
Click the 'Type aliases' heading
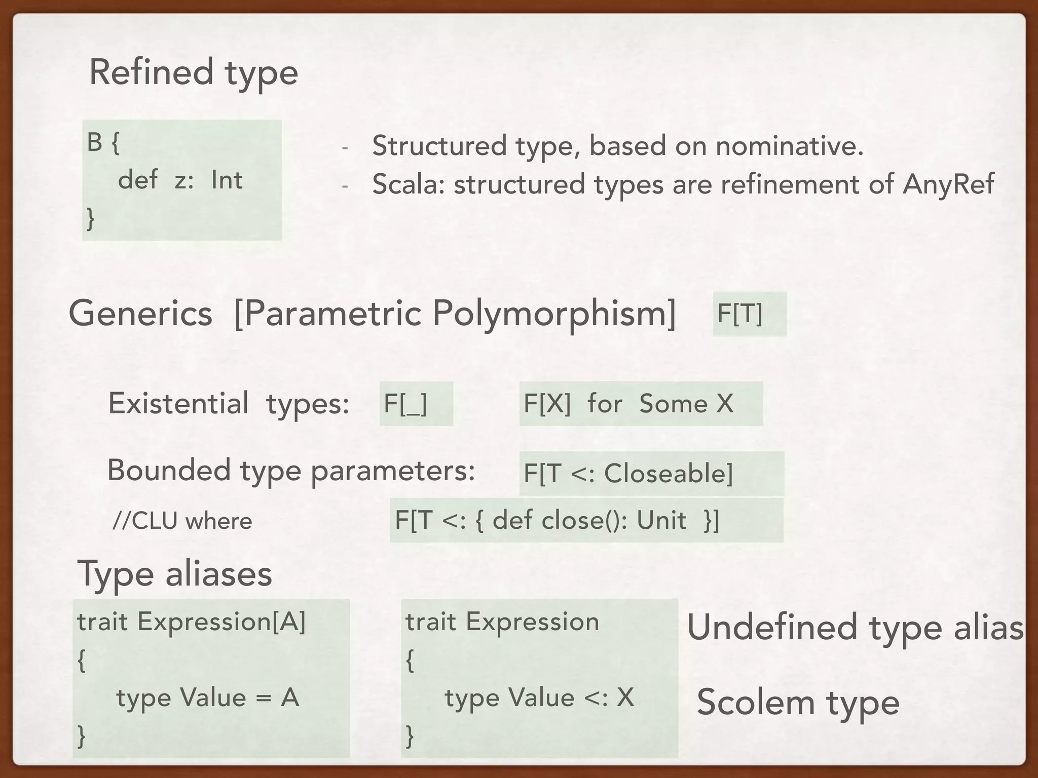(175, 574)
